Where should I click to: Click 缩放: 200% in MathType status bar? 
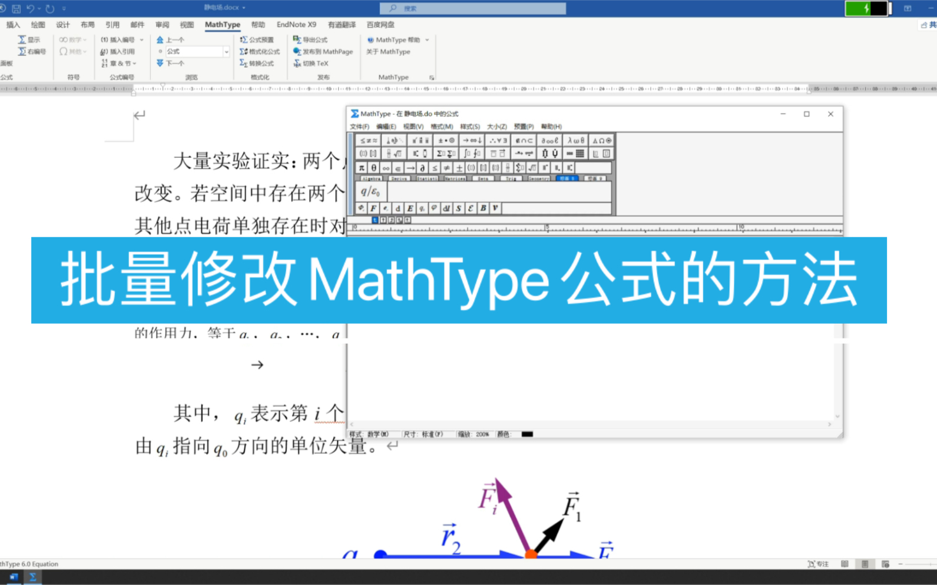475,434
